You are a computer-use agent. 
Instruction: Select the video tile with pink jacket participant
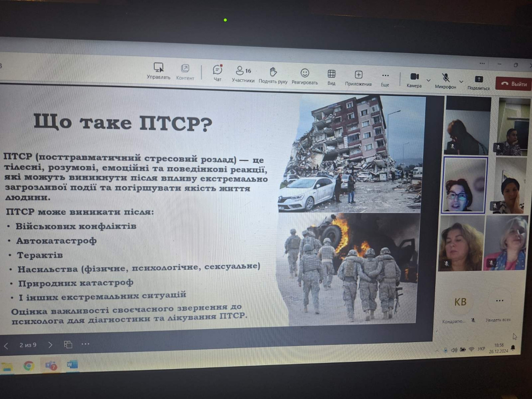click(506, 243)
